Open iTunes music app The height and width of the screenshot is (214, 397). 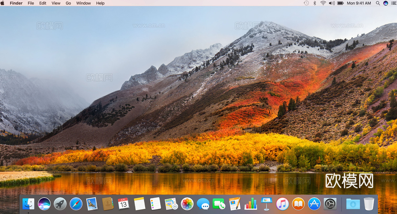coord(282,204)
